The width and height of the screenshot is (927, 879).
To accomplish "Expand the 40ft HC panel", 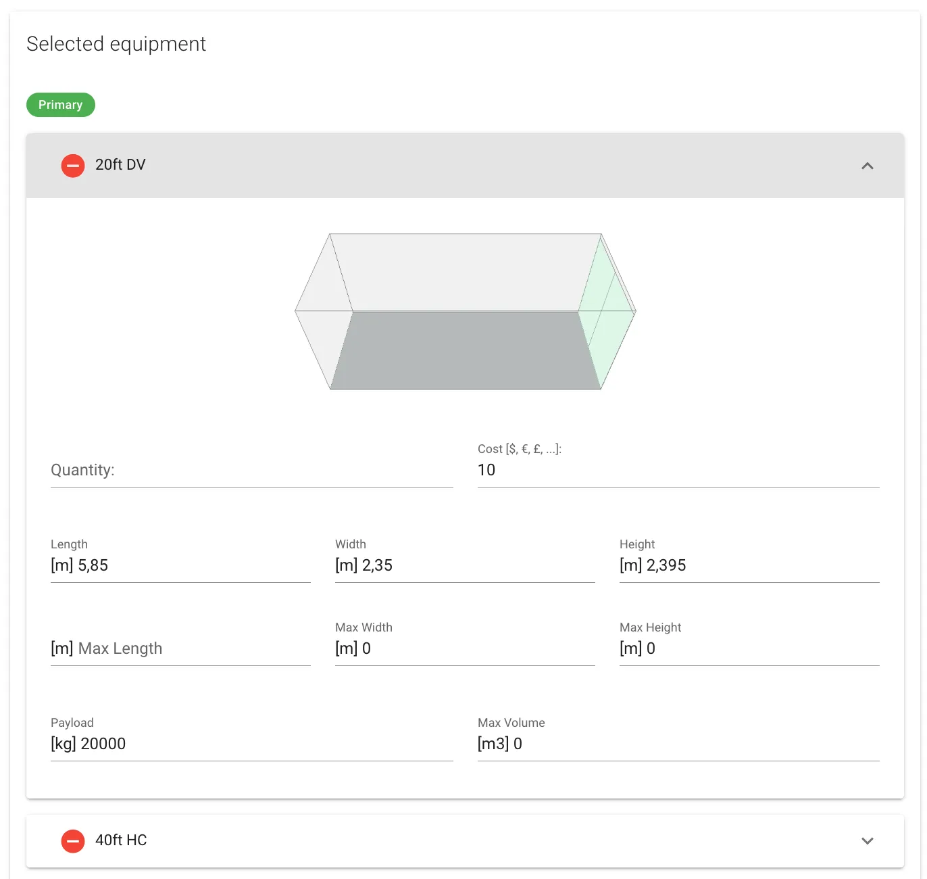I will (x=867, y=840).
